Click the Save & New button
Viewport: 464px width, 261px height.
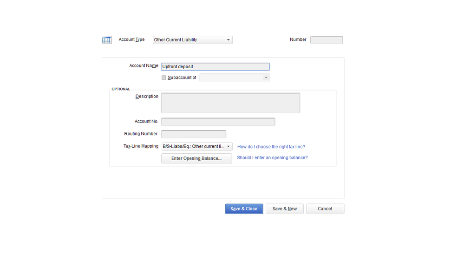(285, 209)
